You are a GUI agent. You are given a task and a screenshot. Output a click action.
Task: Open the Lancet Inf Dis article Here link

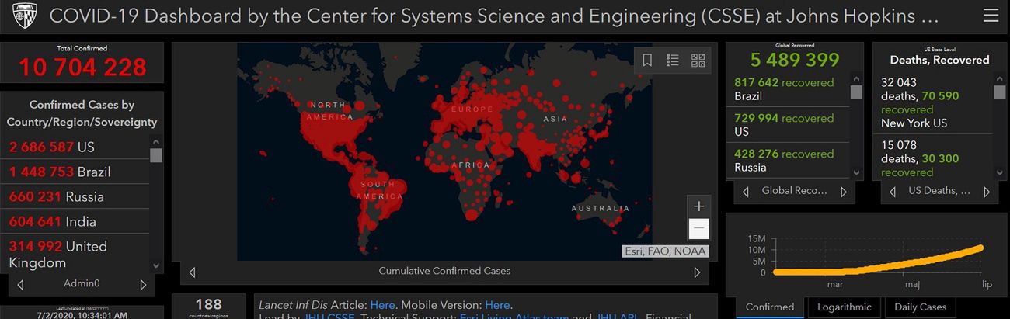point(382,305)
